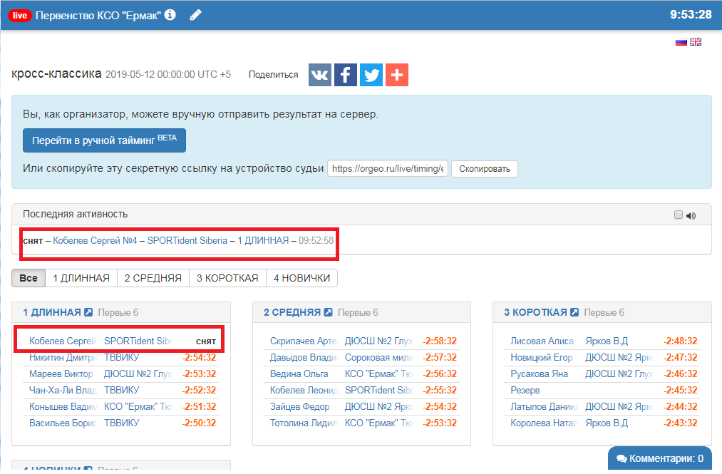Viewport: 722px width, 474px height.
Task: Open more sharing options plus icon
Action: pos(397,75)
